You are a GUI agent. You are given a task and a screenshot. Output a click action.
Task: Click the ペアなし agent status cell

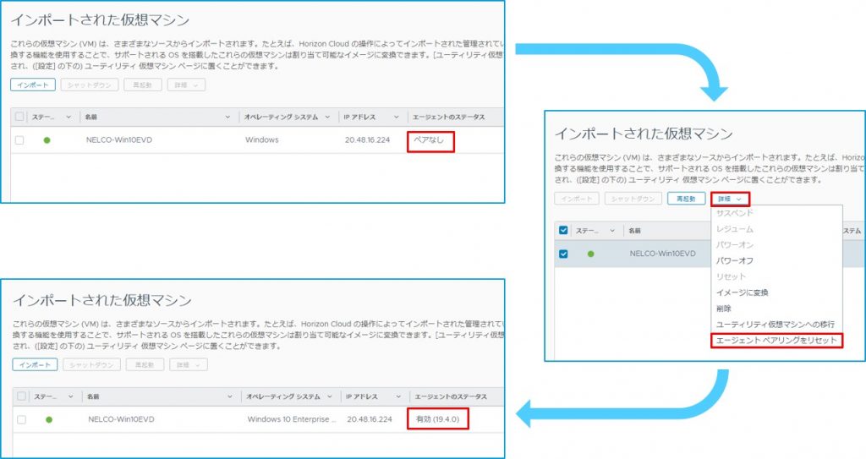430,140
